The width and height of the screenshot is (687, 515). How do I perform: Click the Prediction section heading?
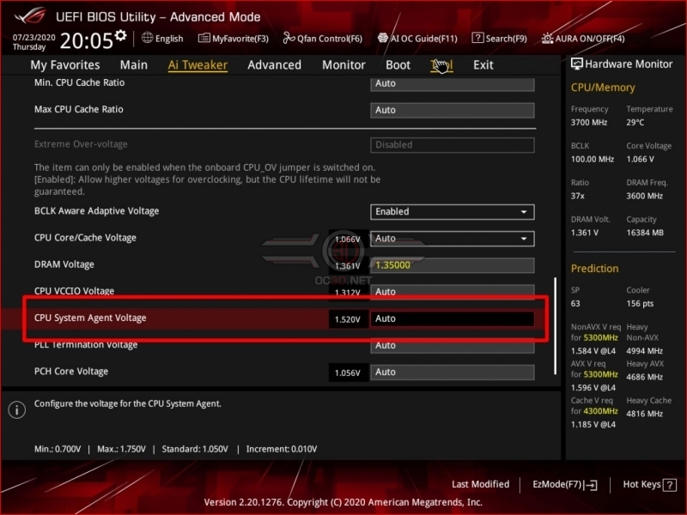594,269
